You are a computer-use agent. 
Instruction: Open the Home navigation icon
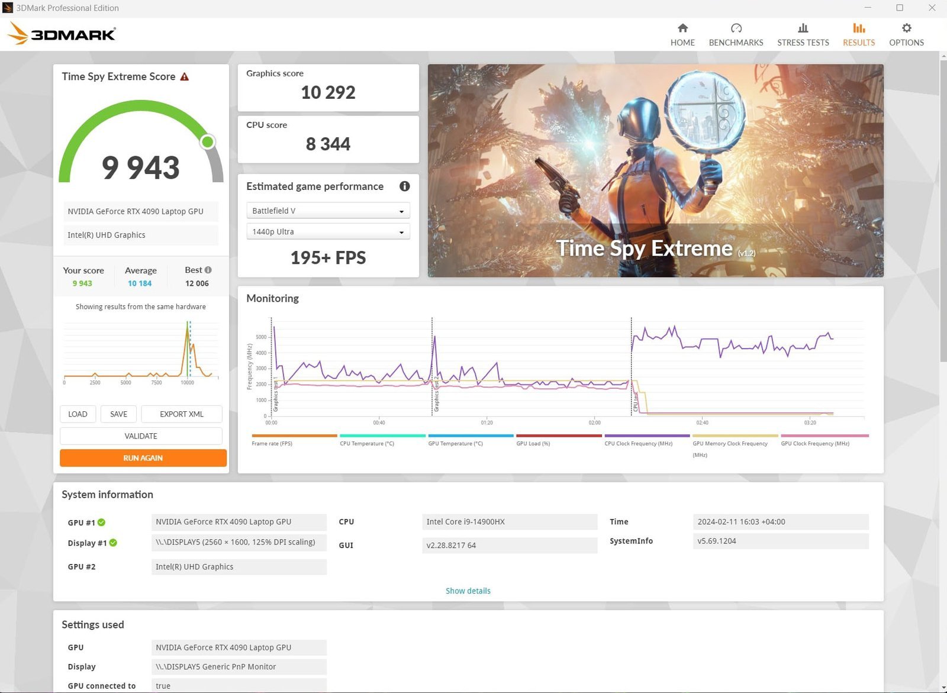(682, 28)
